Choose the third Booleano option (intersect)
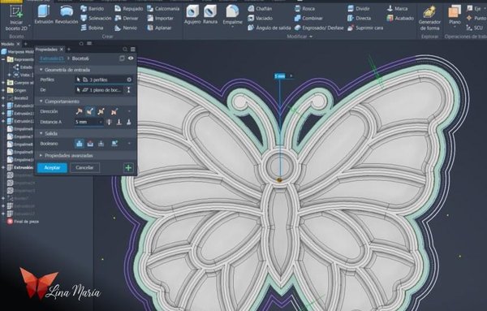This screenshot has height=311, width=487. [x=101, y=143]
